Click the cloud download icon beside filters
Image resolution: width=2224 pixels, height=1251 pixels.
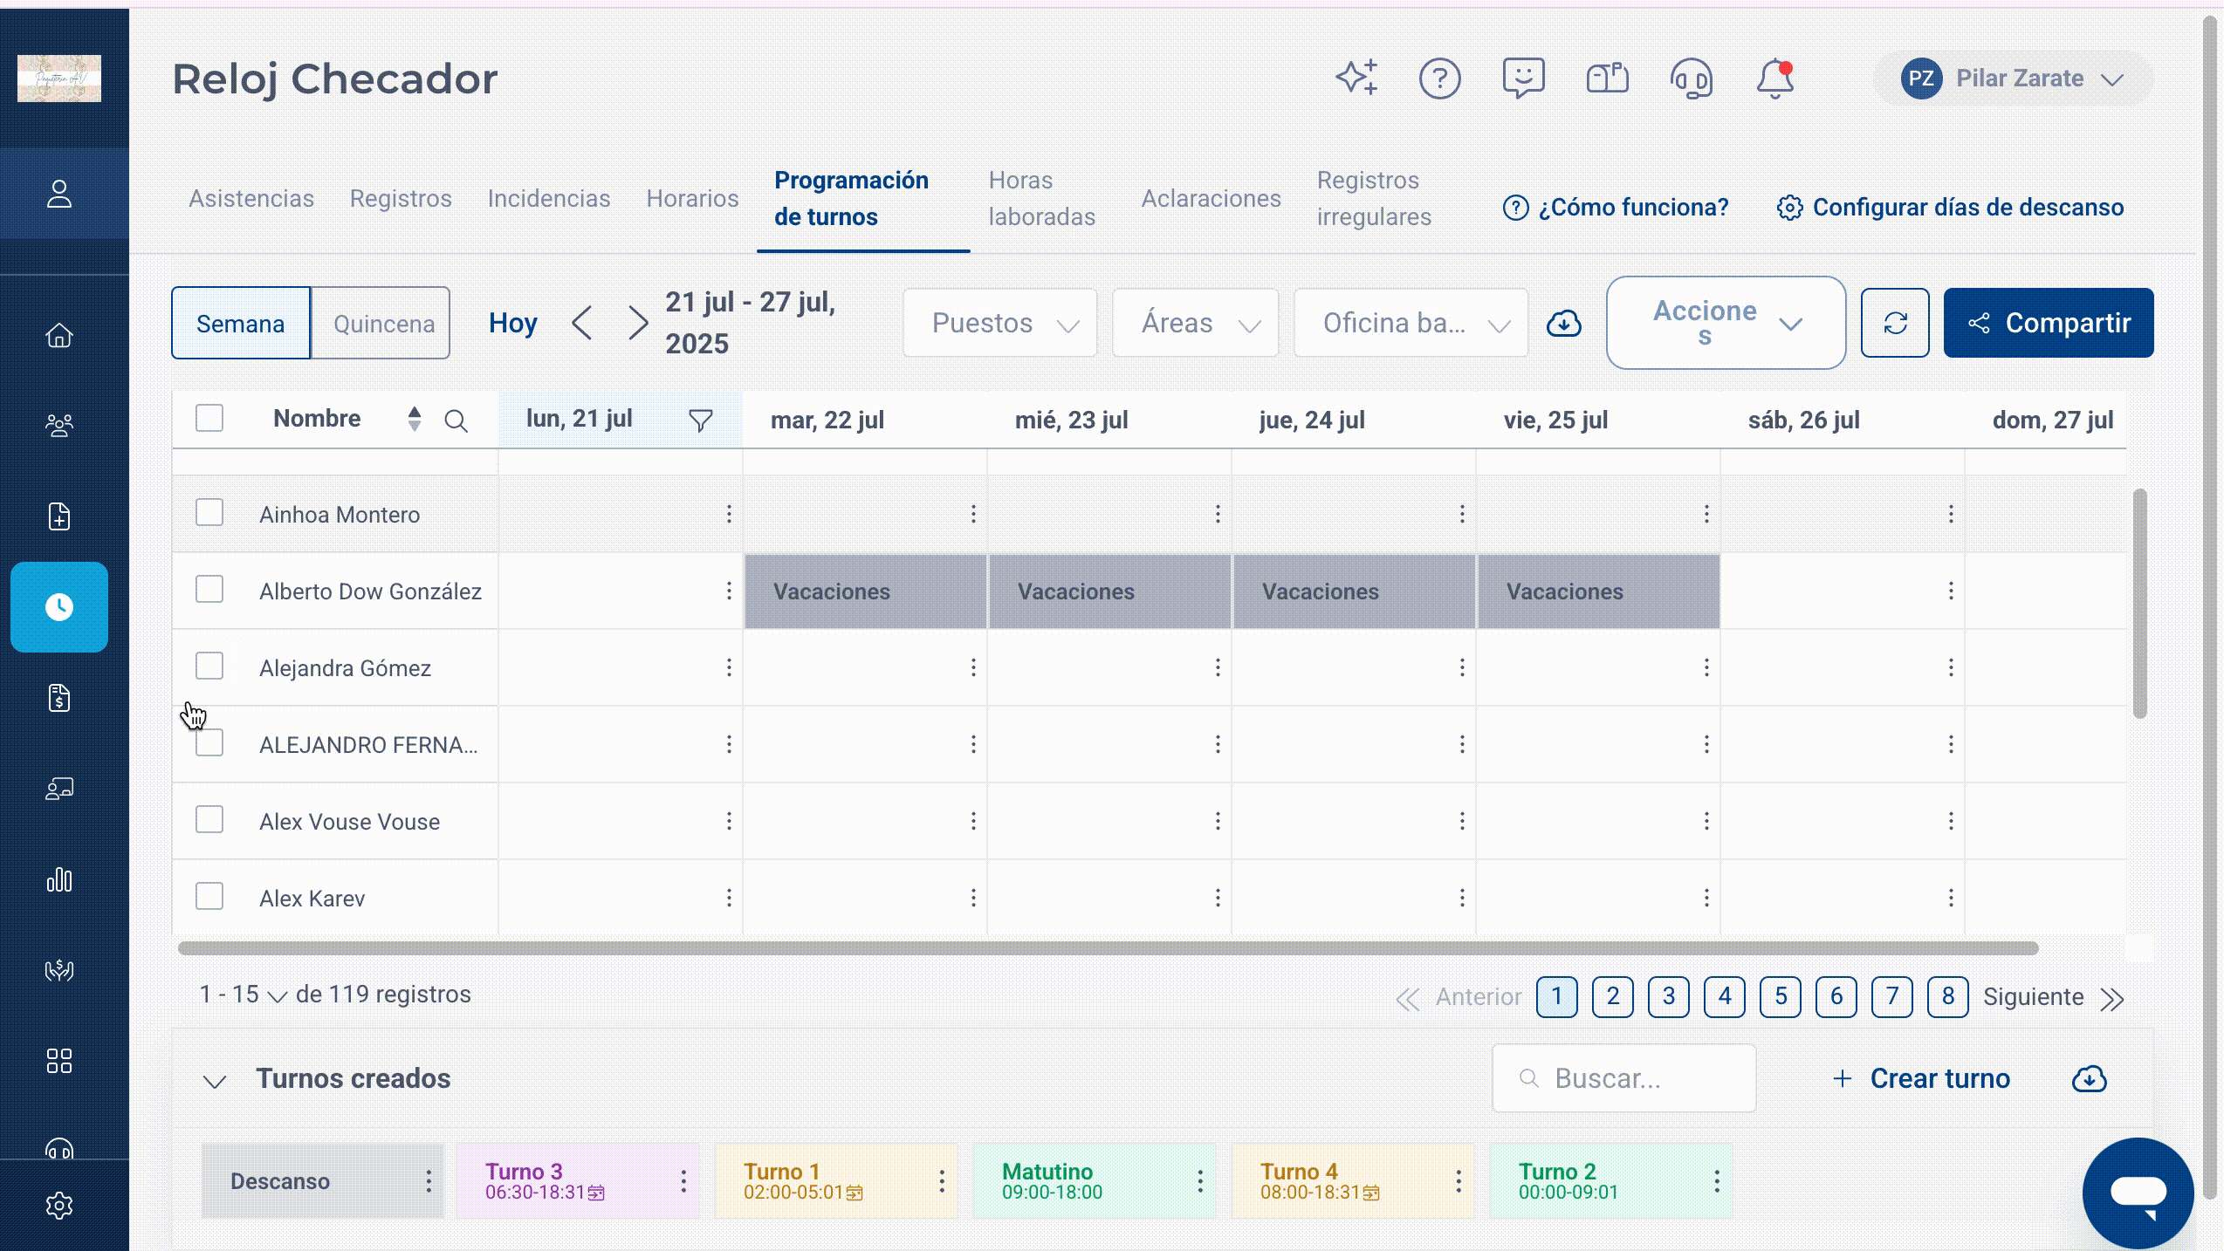[x=1563, y=324]
